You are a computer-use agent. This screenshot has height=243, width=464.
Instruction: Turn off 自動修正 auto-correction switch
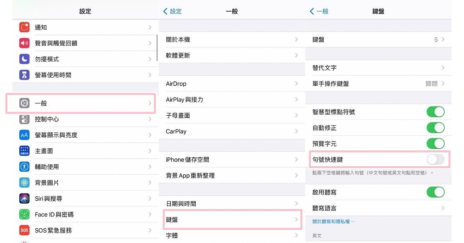[x=435, y=128]
